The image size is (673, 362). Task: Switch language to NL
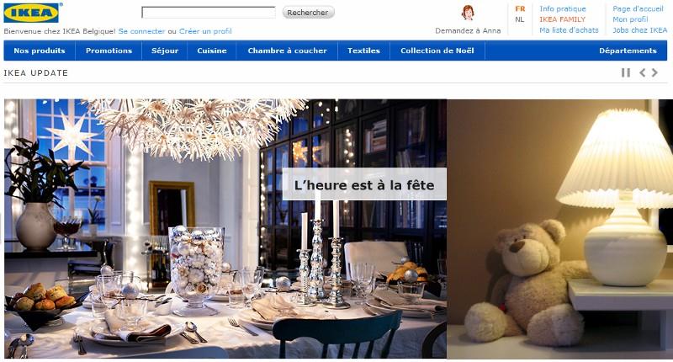pyautogui.click(x=520, y=19)
